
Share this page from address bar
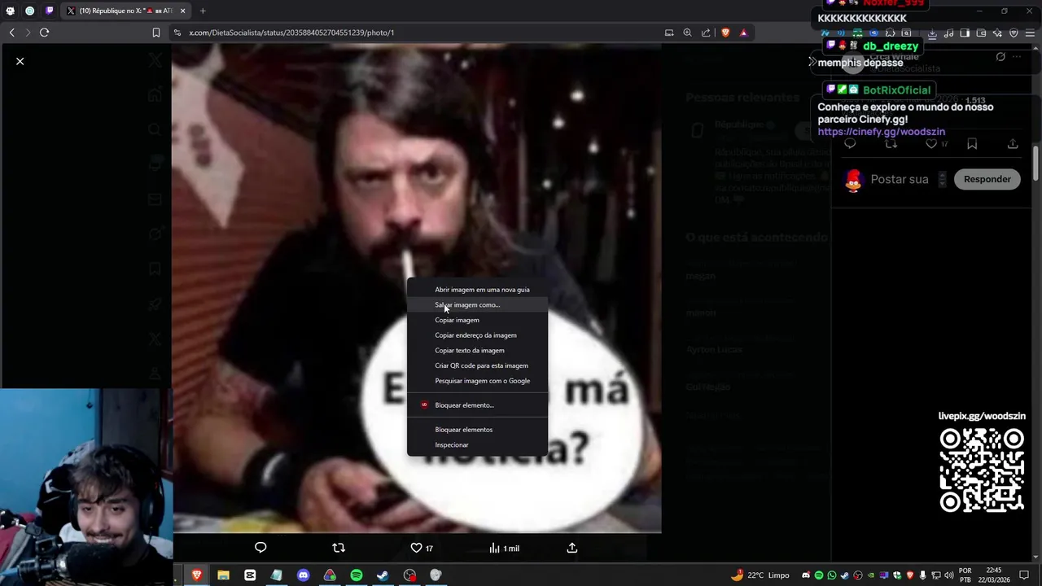705,33
